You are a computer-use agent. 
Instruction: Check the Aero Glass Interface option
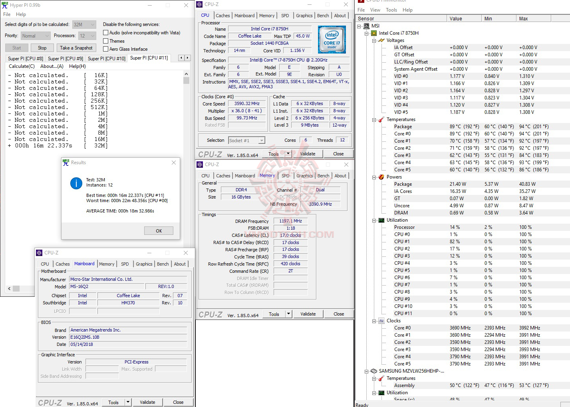point(106,49)
